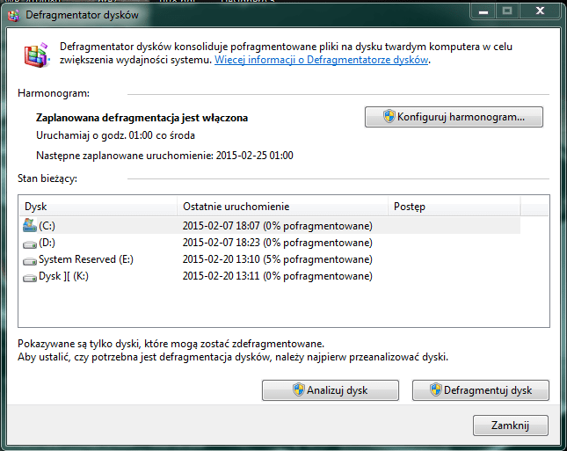Image resolution: width=567 pixels, height=451 pixels.
Task: Click shield icon on Analizuj dysk button
Action: (298, 389)
